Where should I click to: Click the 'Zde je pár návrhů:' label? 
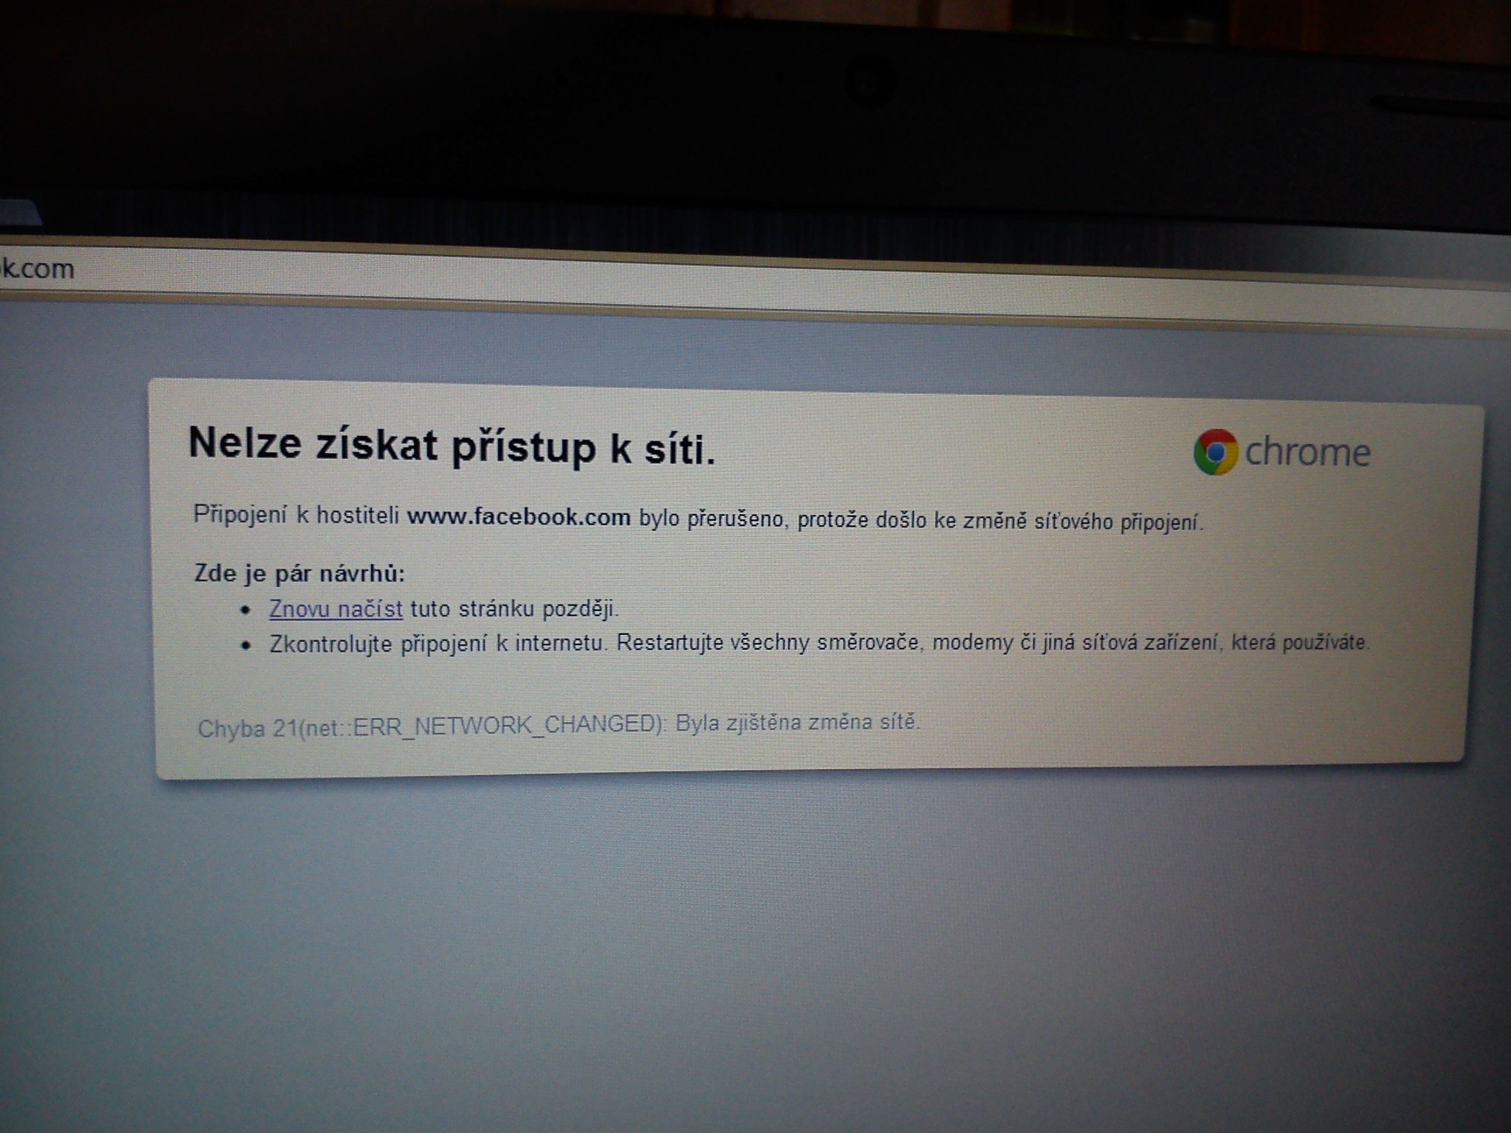tap(299, 573)
